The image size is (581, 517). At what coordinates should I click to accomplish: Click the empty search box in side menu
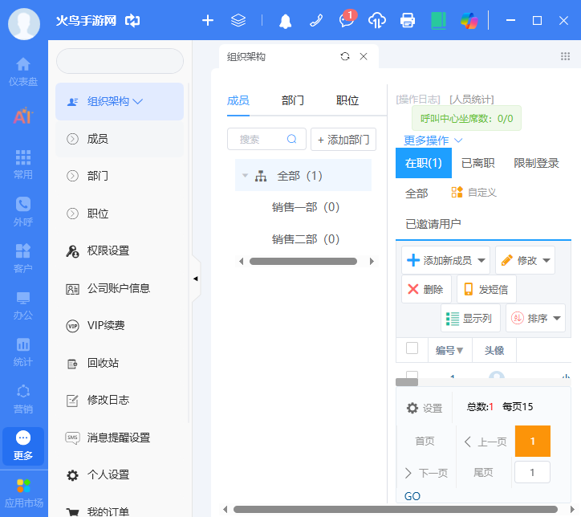[120, 61]
